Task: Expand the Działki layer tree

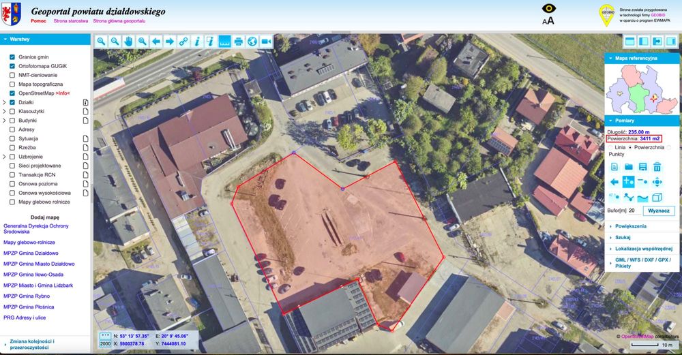Action: [x=4, y=102]
